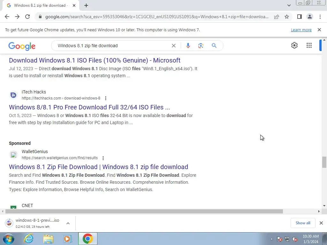Close the downloads bar
This screenshot has width=327, height=245.
tap(321, 223)
